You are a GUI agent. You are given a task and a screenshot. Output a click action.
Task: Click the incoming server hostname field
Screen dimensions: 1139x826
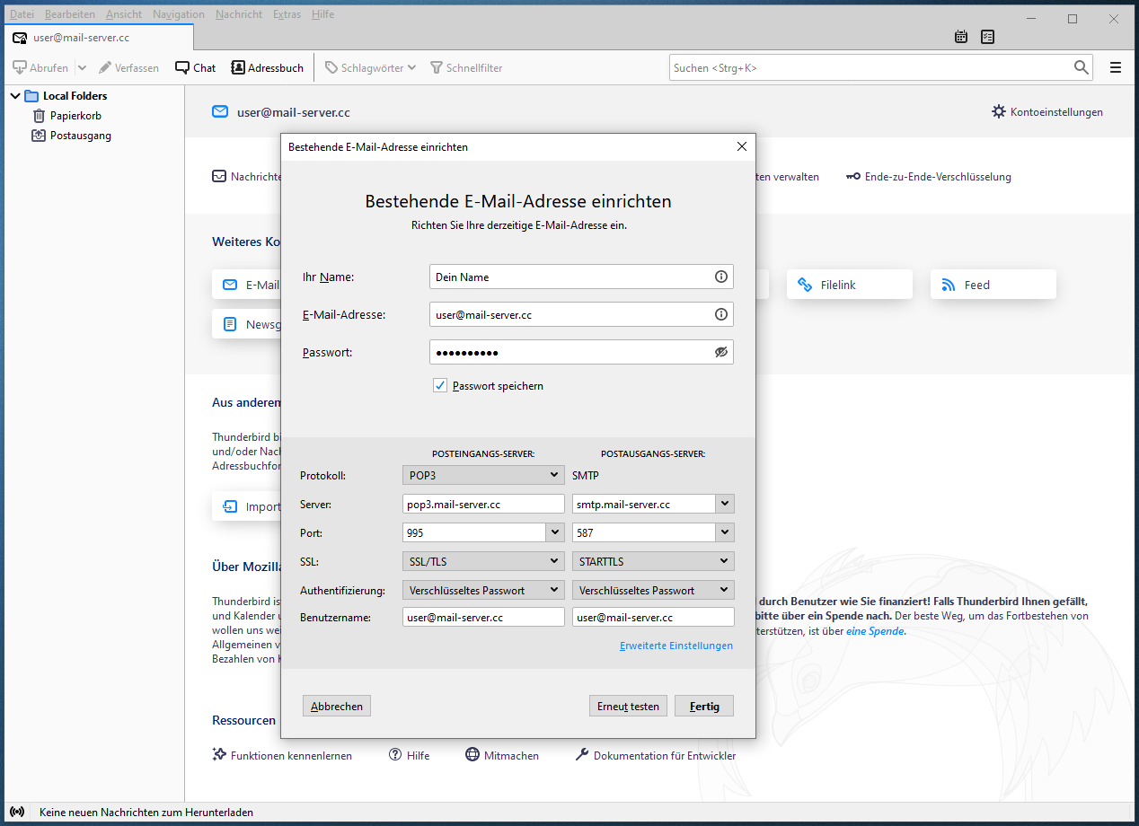coord(483,505)
